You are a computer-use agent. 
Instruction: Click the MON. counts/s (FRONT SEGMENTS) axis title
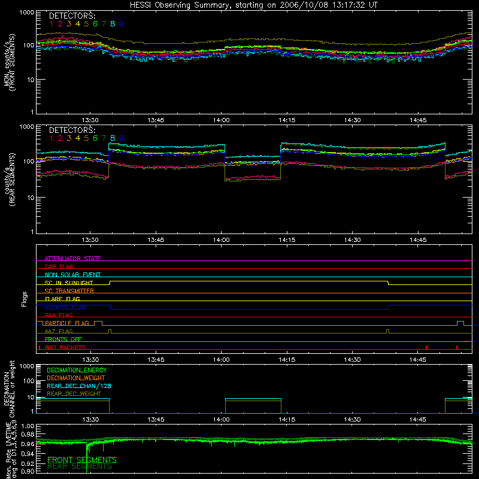[x=10, y=62]
